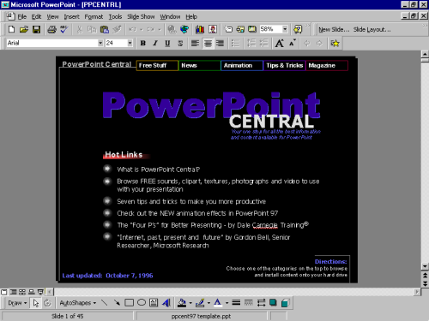Open the 58% zoom dropdown
This screenshot has height=321, width=429.
coord(285,29)
